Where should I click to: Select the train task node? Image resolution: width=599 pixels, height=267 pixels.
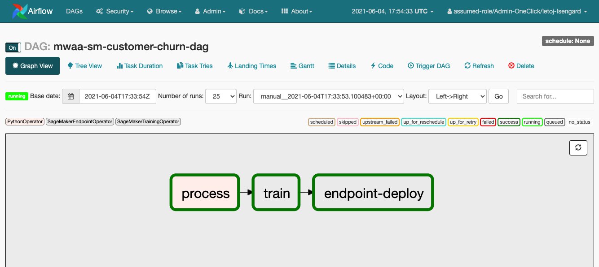coord(276,193)
